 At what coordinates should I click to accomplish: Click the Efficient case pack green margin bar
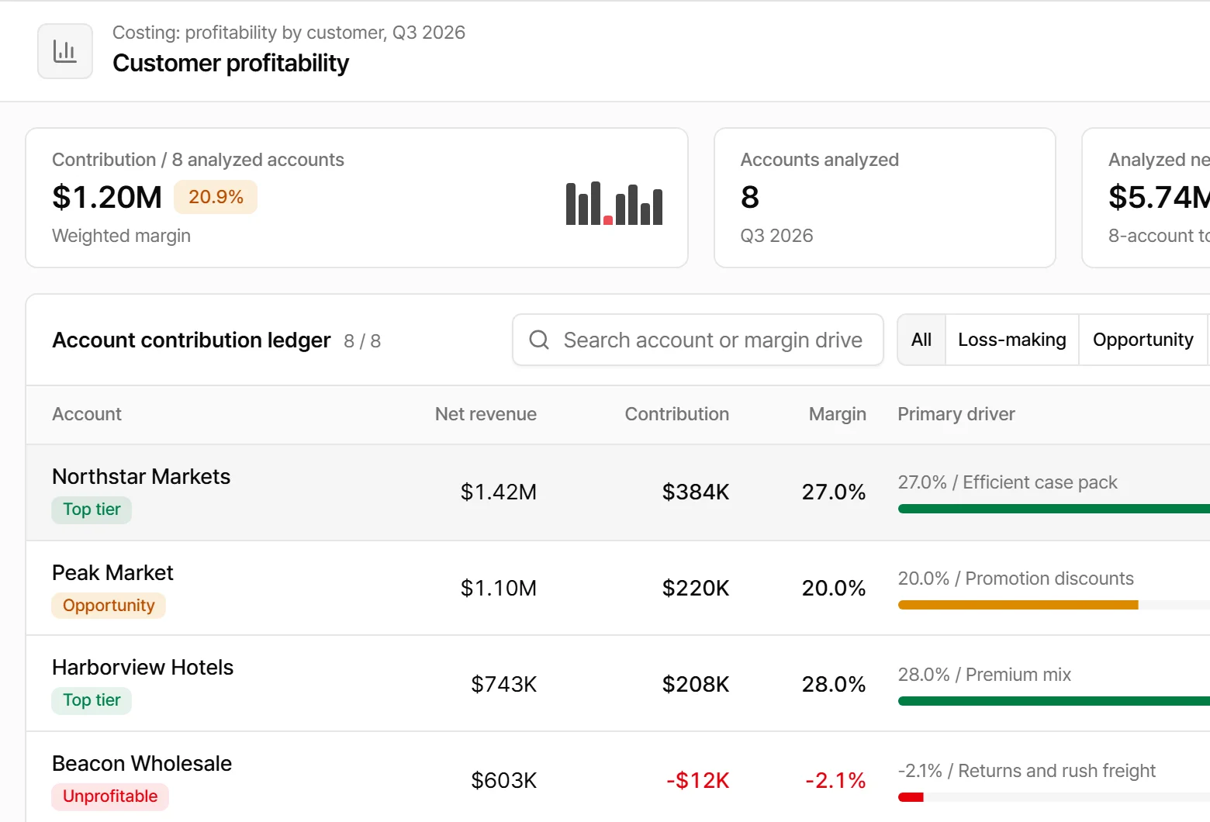[x=1054, y=509]
